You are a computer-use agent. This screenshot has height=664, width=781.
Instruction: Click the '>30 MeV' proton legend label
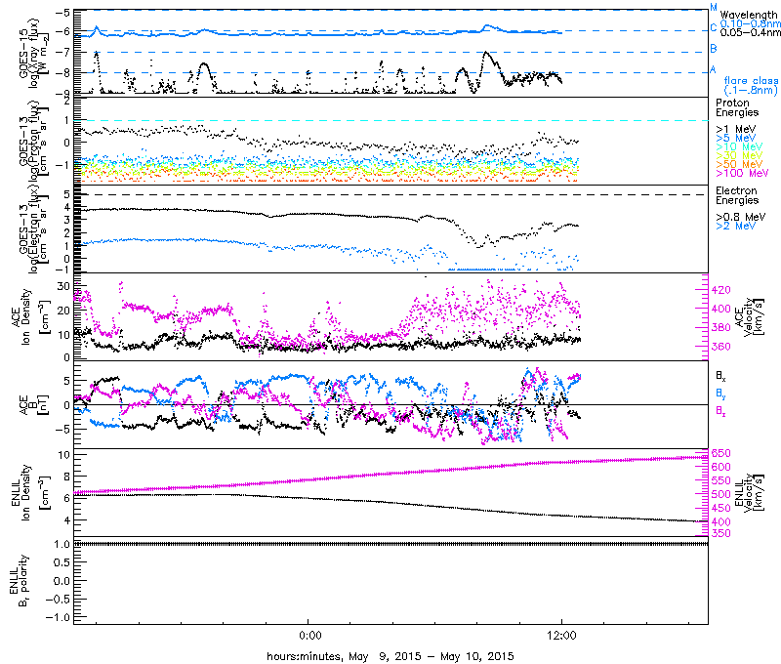pos(739,155)
